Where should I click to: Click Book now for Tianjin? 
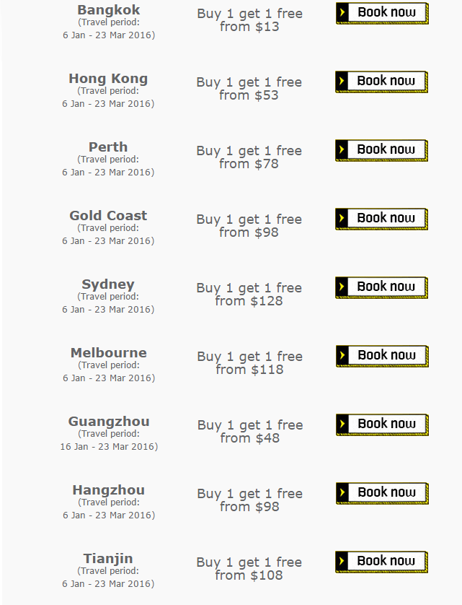381,562
